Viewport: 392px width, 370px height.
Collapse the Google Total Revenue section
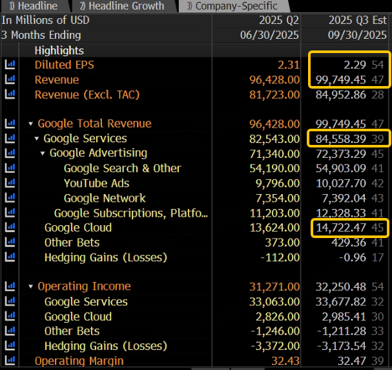pos(31,124)
